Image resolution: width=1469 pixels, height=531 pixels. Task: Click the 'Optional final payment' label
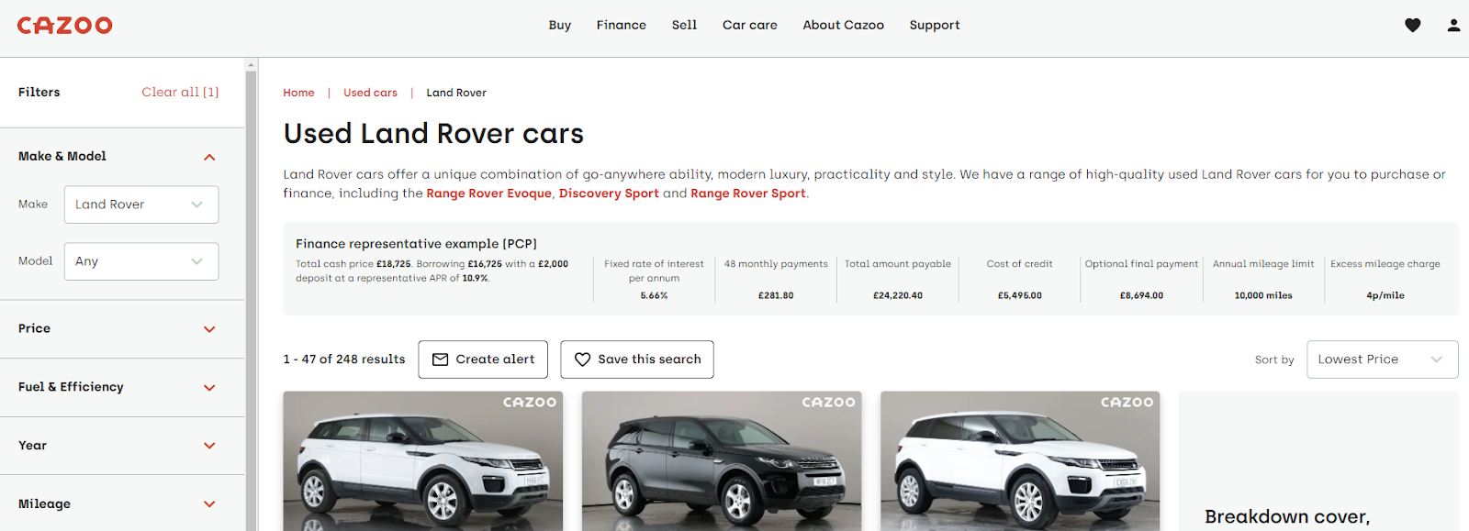[1141, 264]
